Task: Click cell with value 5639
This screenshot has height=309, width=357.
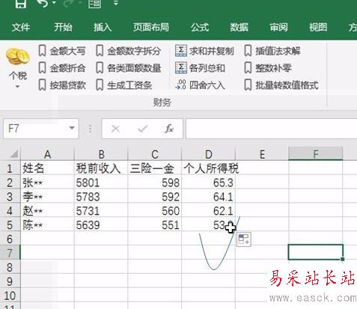Action: point(101,224)
